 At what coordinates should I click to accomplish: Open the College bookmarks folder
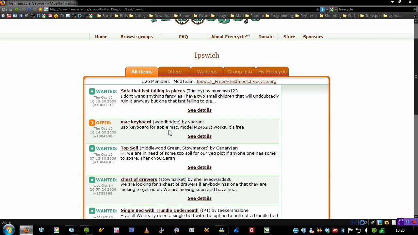(x=138, y=16)
